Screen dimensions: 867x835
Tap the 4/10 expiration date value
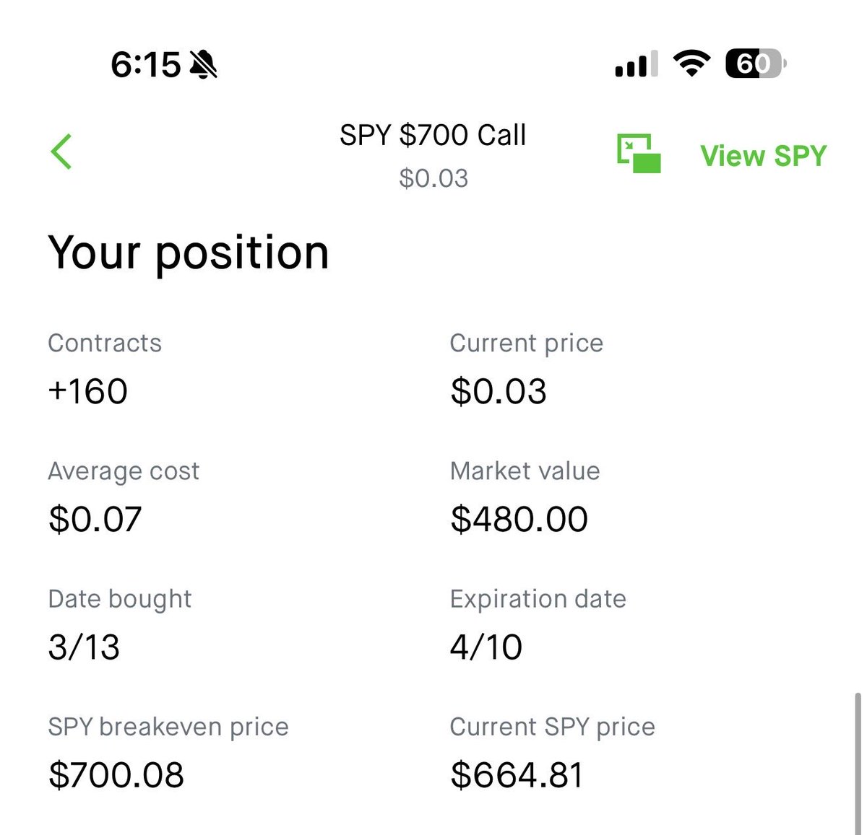[x=486, y=647]
